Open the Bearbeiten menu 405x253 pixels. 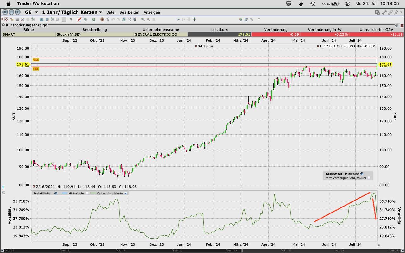[x=129, y=12]
